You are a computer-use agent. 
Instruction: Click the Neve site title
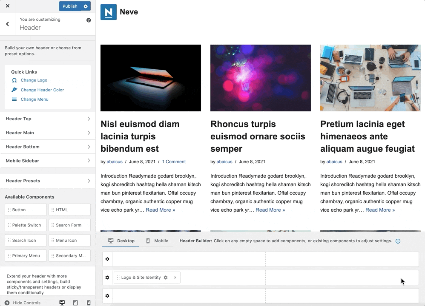tap(129, 12)
